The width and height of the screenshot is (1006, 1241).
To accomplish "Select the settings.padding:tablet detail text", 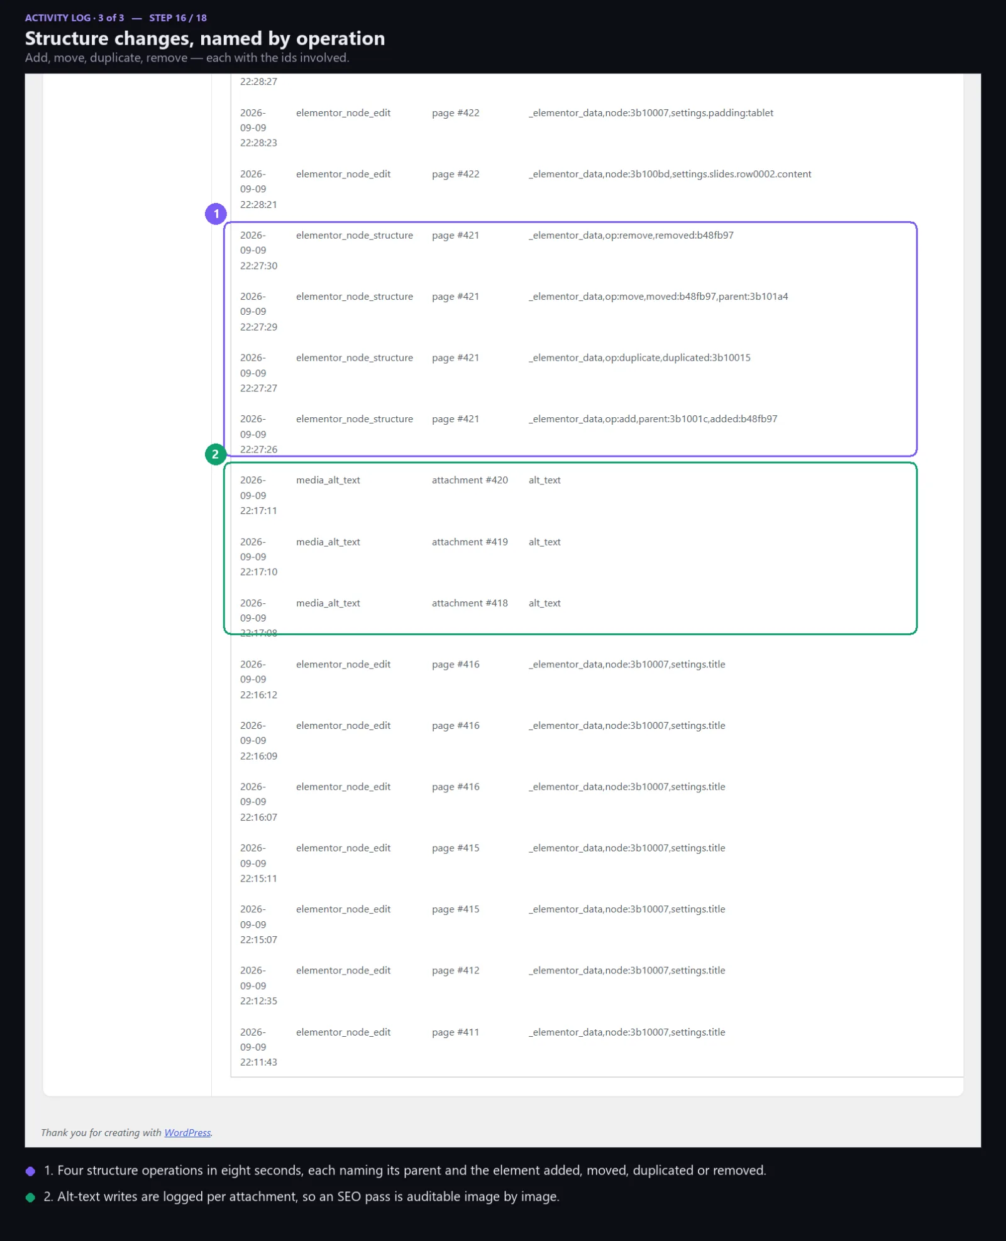I will point(651,112).
